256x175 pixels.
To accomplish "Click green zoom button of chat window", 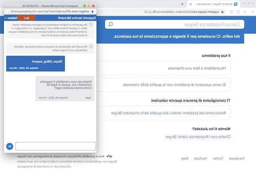I will [x=85, y=6].
